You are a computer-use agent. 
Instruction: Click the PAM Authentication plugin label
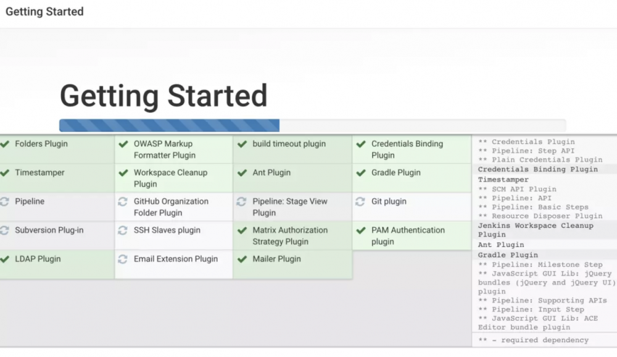[x=407, y=236]
